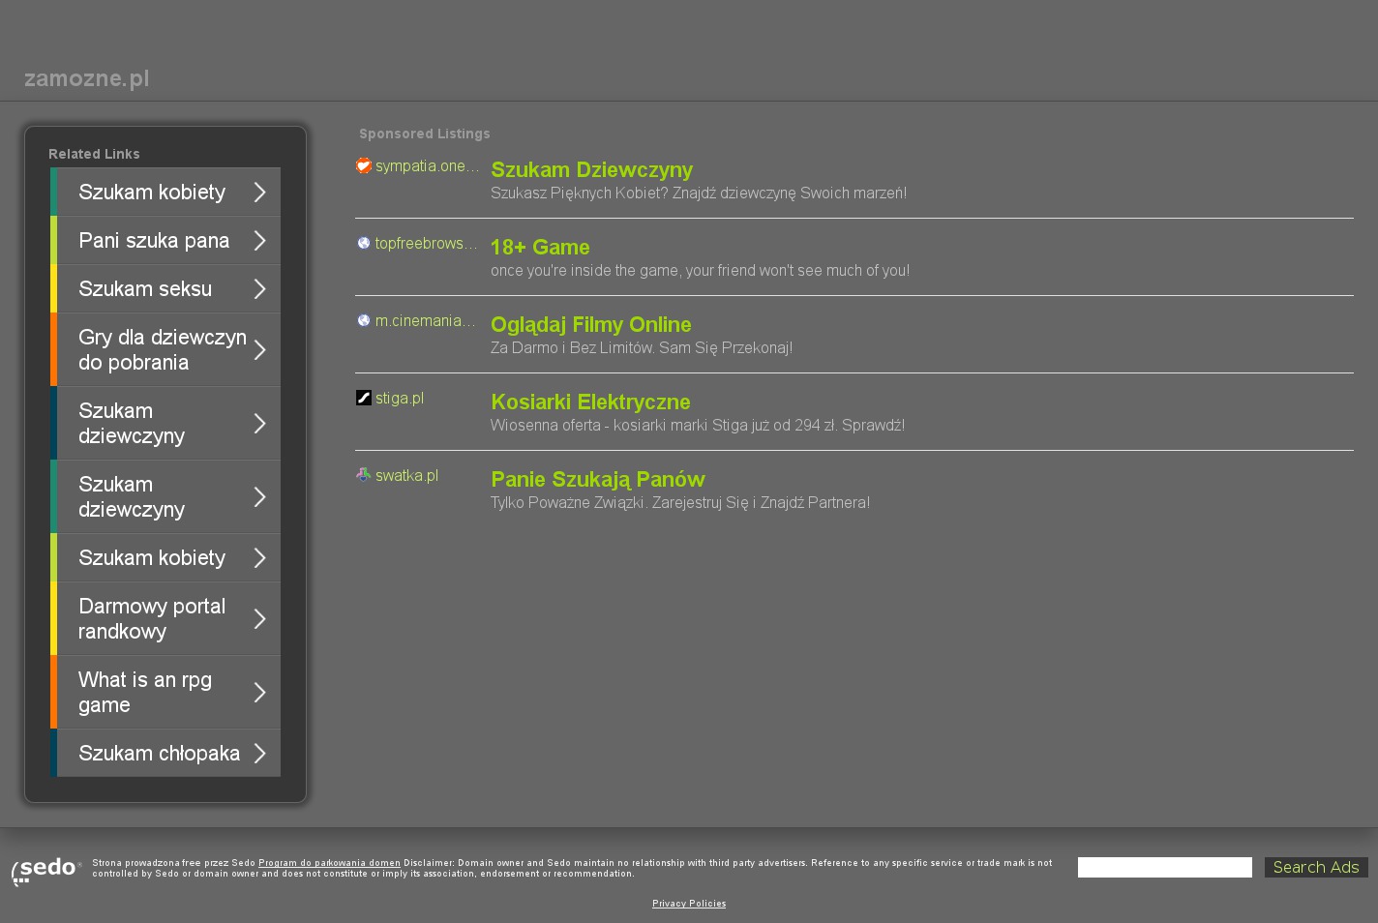Open the What is an rpg game link
Screen dimensions: 1378x923
tap(145, 693)
